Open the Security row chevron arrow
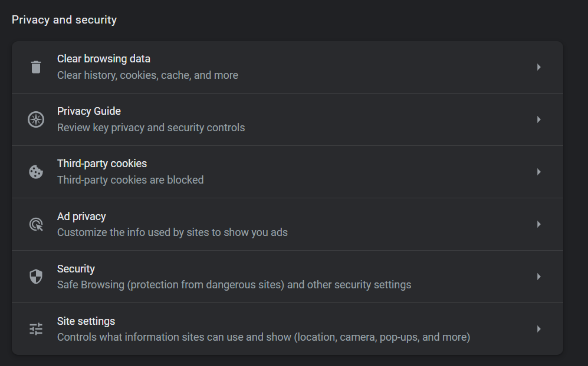 coord(538,277)
